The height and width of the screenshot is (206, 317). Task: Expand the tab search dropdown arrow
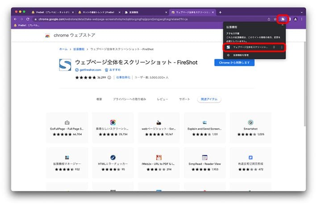click(302, 12)
